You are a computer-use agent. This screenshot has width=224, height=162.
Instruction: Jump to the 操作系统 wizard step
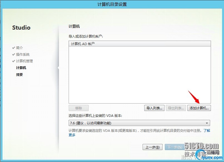pos(23,54)
